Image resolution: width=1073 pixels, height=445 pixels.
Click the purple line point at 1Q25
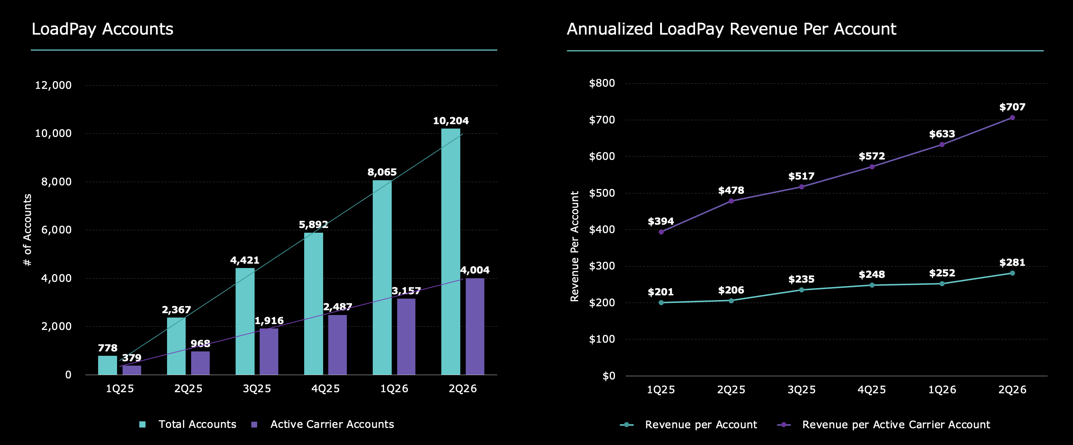coord(661,232)
